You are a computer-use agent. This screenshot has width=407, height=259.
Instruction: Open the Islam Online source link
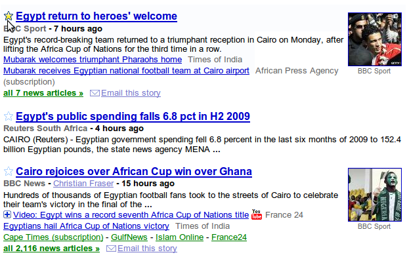point(180,237)
